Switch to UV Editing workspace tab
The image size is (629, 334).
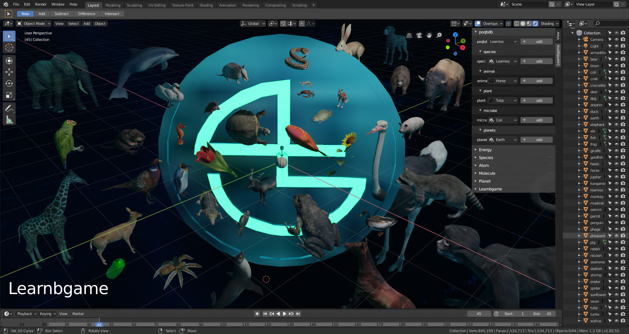[x=157, y=5]
